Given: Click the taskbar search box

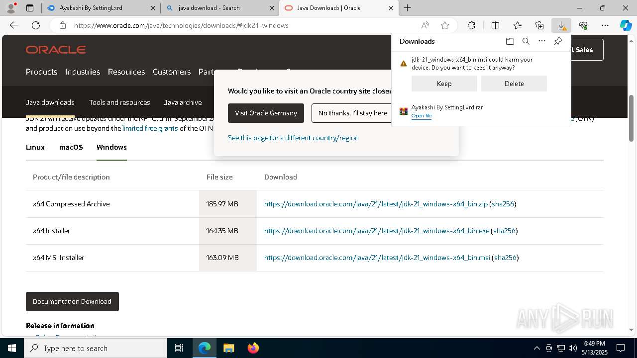Looking at the screenshot, I should (x=96, y=348).
